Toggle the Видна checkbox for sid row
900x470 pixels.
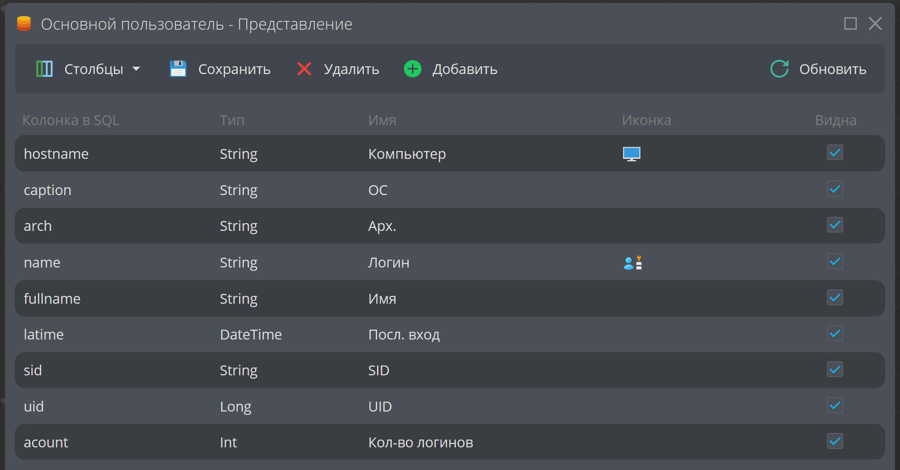point(835,369)
